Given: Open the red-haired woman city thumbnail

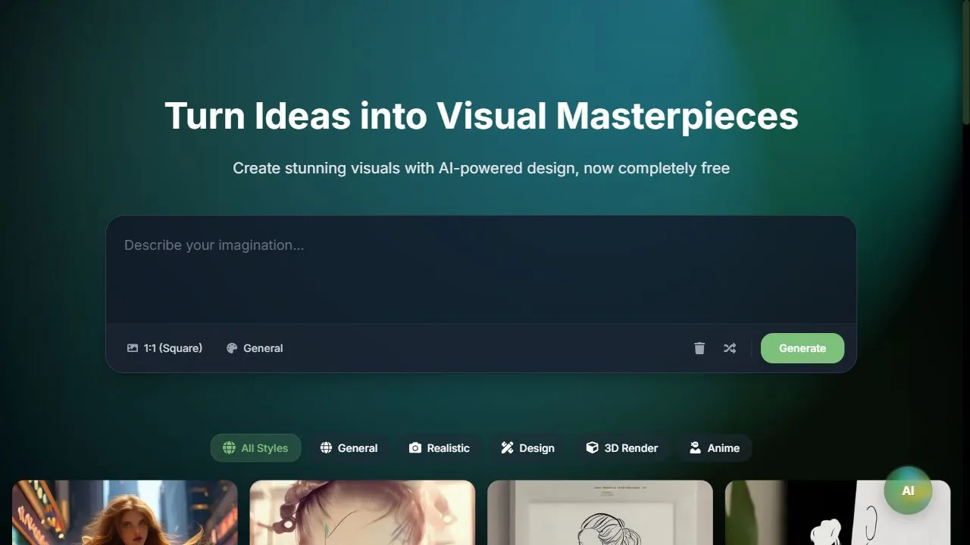Looking at the screenshot, I should point(125,512).
